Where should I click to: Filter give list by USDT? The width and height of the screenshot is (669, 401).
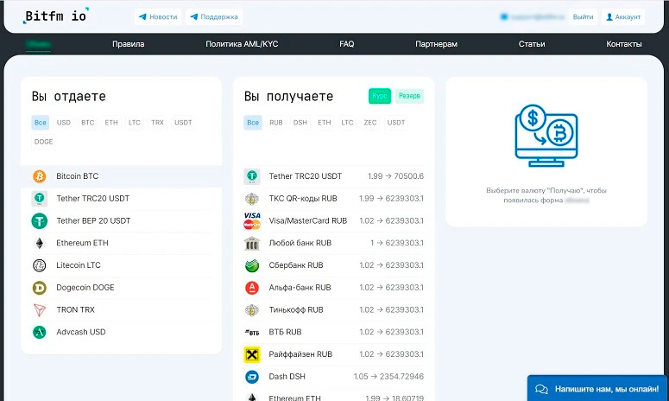coord(183,123)
